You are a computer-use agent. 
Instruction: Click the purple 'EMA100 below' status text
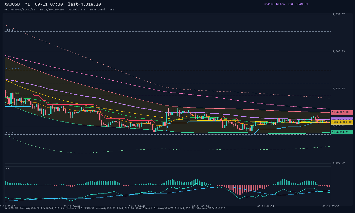point(274,4)
